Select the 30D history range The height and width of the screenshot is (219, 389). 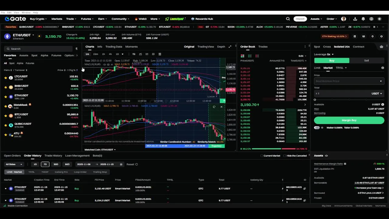click(x=56, y=164)
